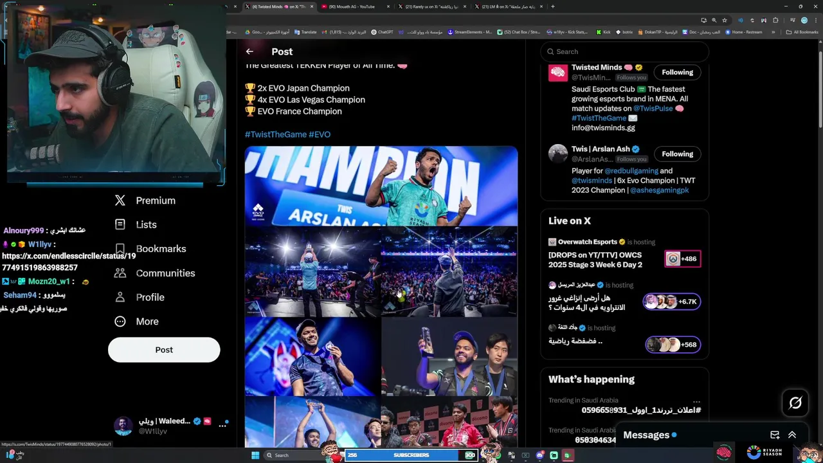Click the @ashesgamingpk mention link
Screen dimensions: 823x463
point(659,190)
